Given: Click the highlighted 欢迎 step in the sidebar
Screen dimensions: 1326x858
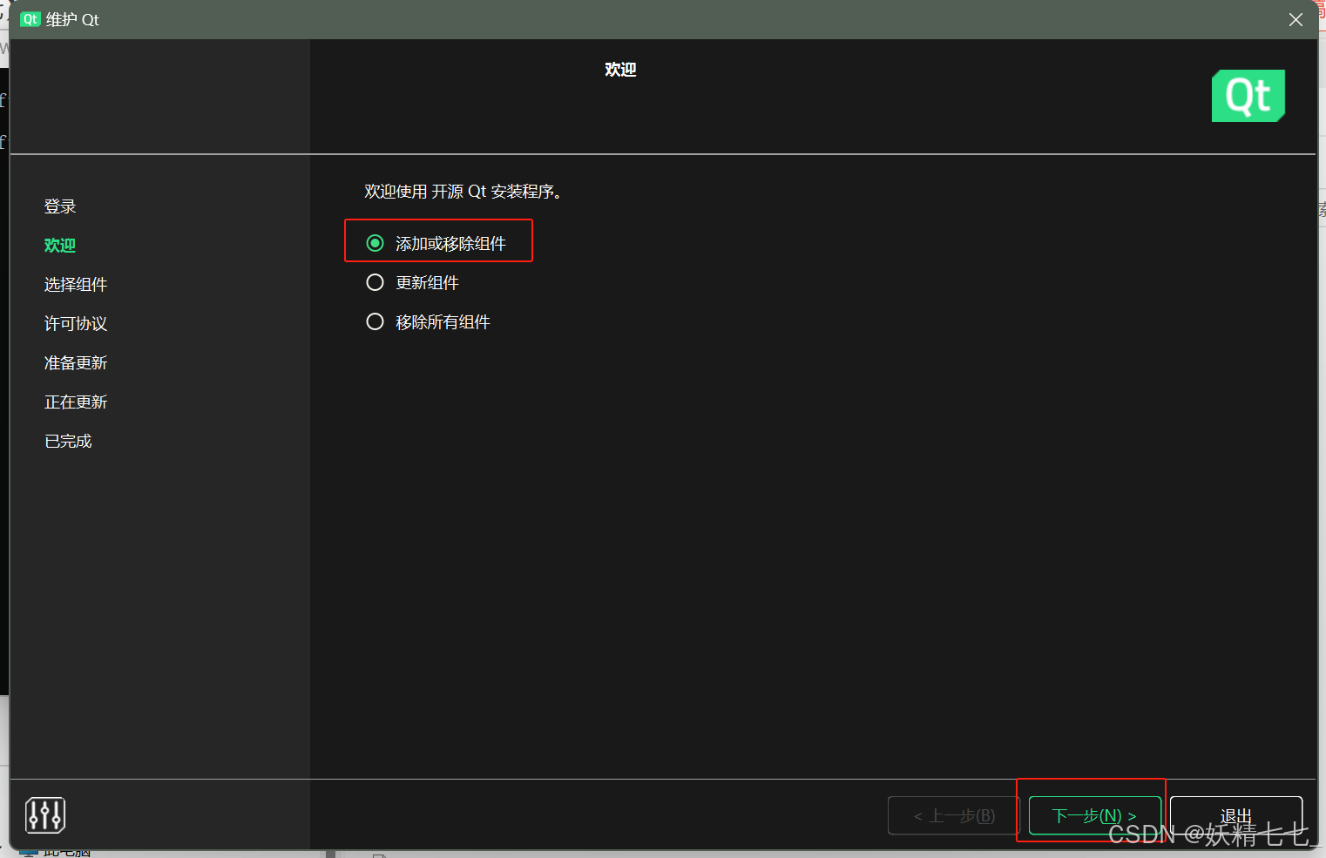Looking at the screenshot, I should (60, 246).
